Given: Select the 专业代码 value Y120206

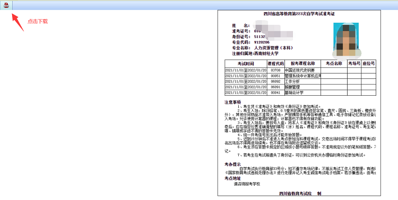Looking at the screenshot, I should (262, 42).
